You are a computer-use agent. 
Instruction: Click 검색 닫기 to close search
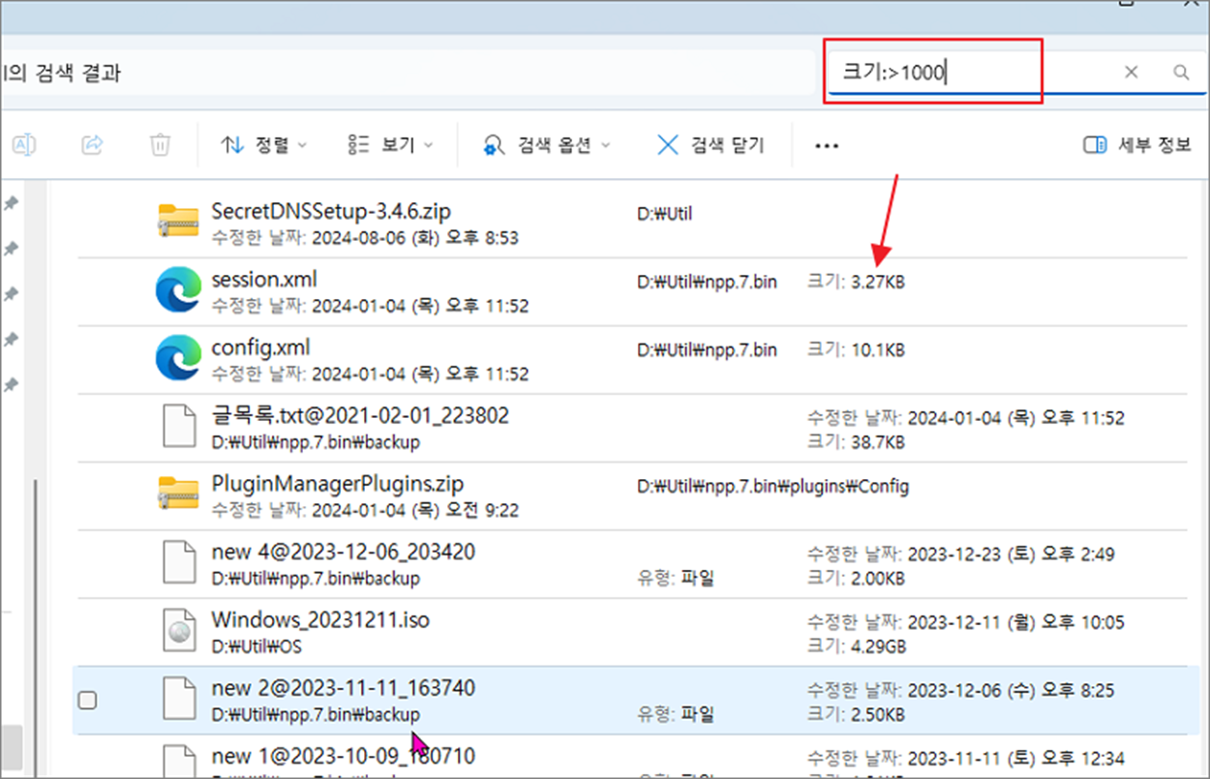pyautogui.click(x=711, y=145)
